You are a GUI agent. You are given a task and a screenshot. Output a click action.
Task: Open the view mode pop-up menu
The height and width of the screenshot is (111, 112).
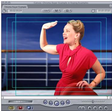tap(68, 11)
